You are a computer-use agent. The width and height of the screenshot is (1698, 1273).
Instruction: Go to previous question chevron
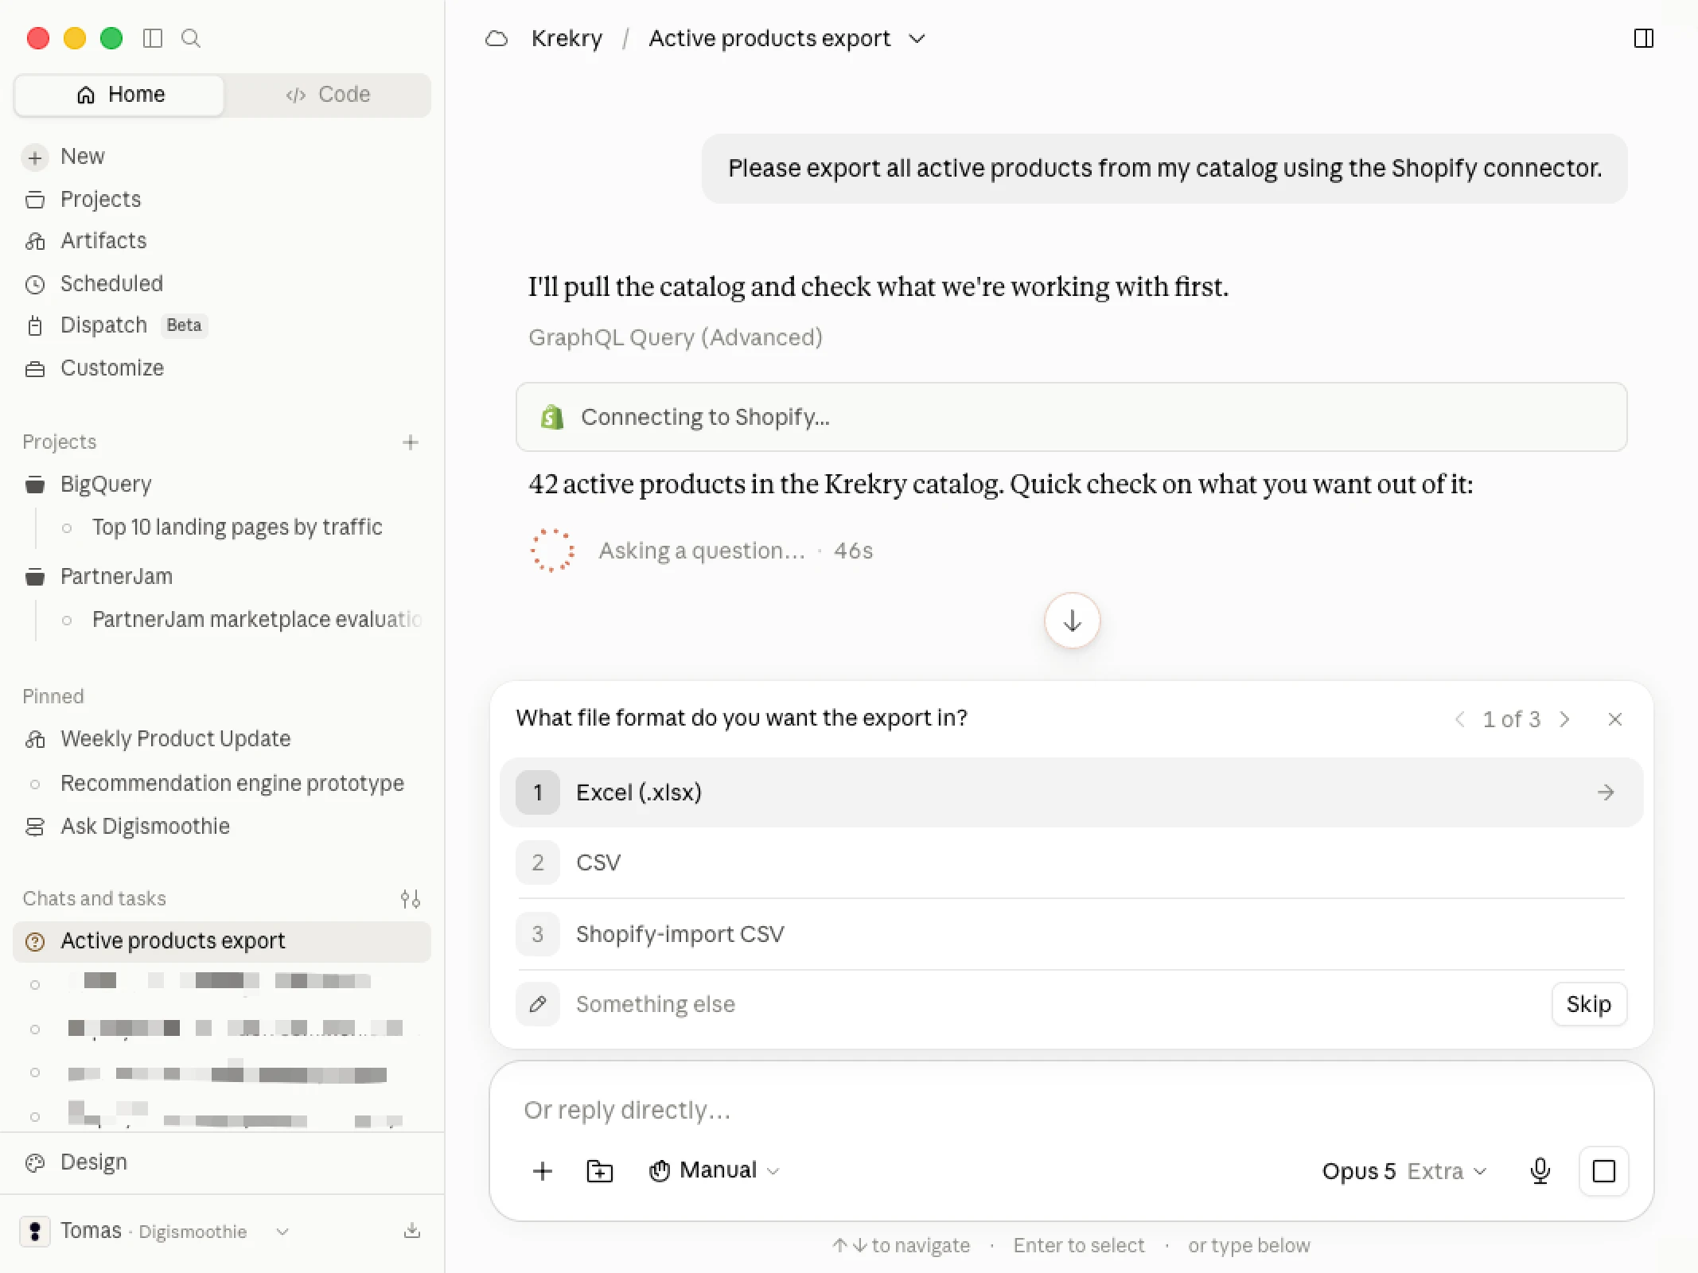pos(1459,719)
